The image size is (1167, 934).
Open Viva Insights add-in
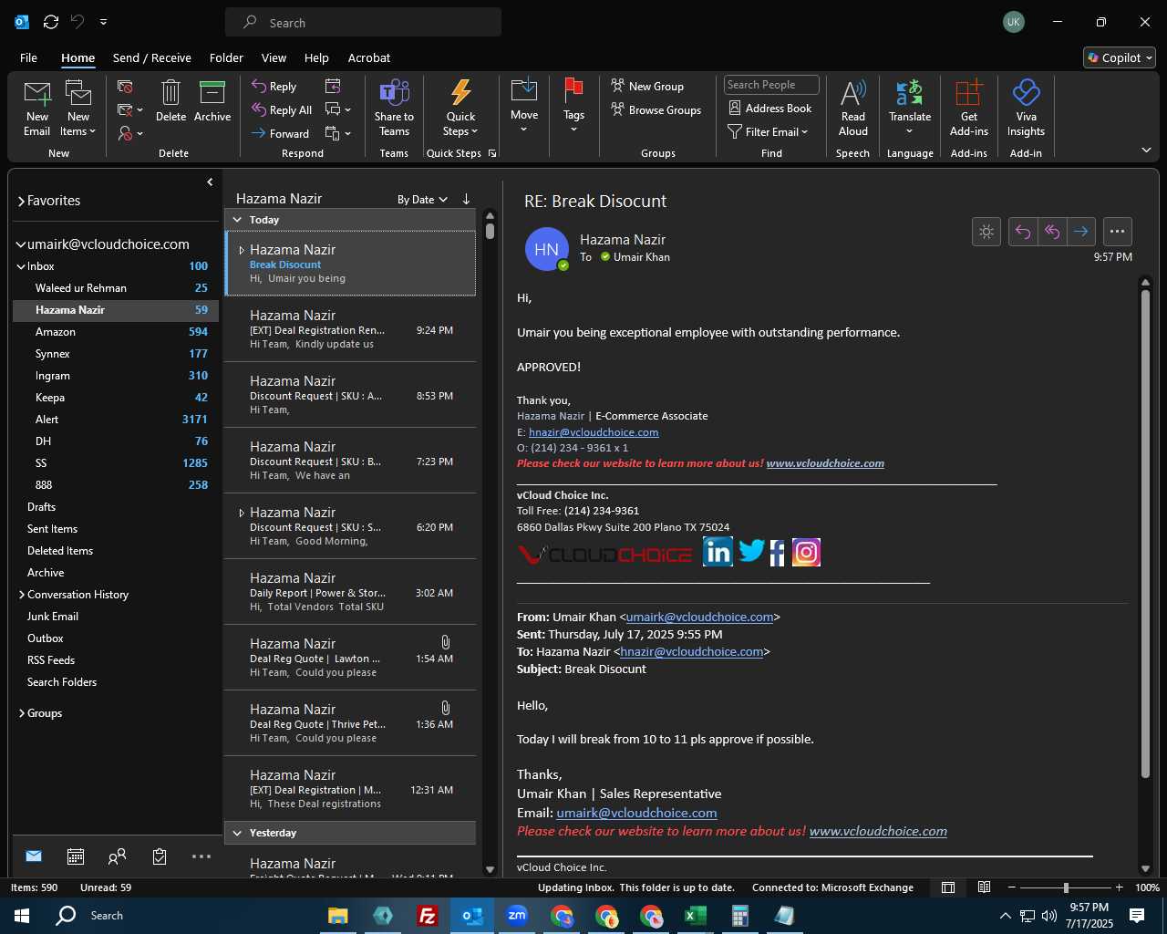(1026, 109)
